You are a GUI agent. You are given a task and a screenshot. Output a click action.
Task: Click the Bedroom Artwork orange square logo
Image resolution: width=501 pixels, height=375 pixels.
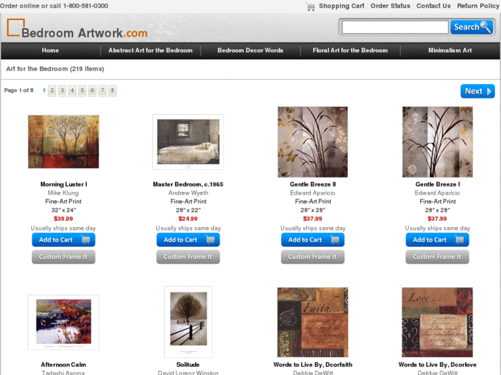[16, 28]
